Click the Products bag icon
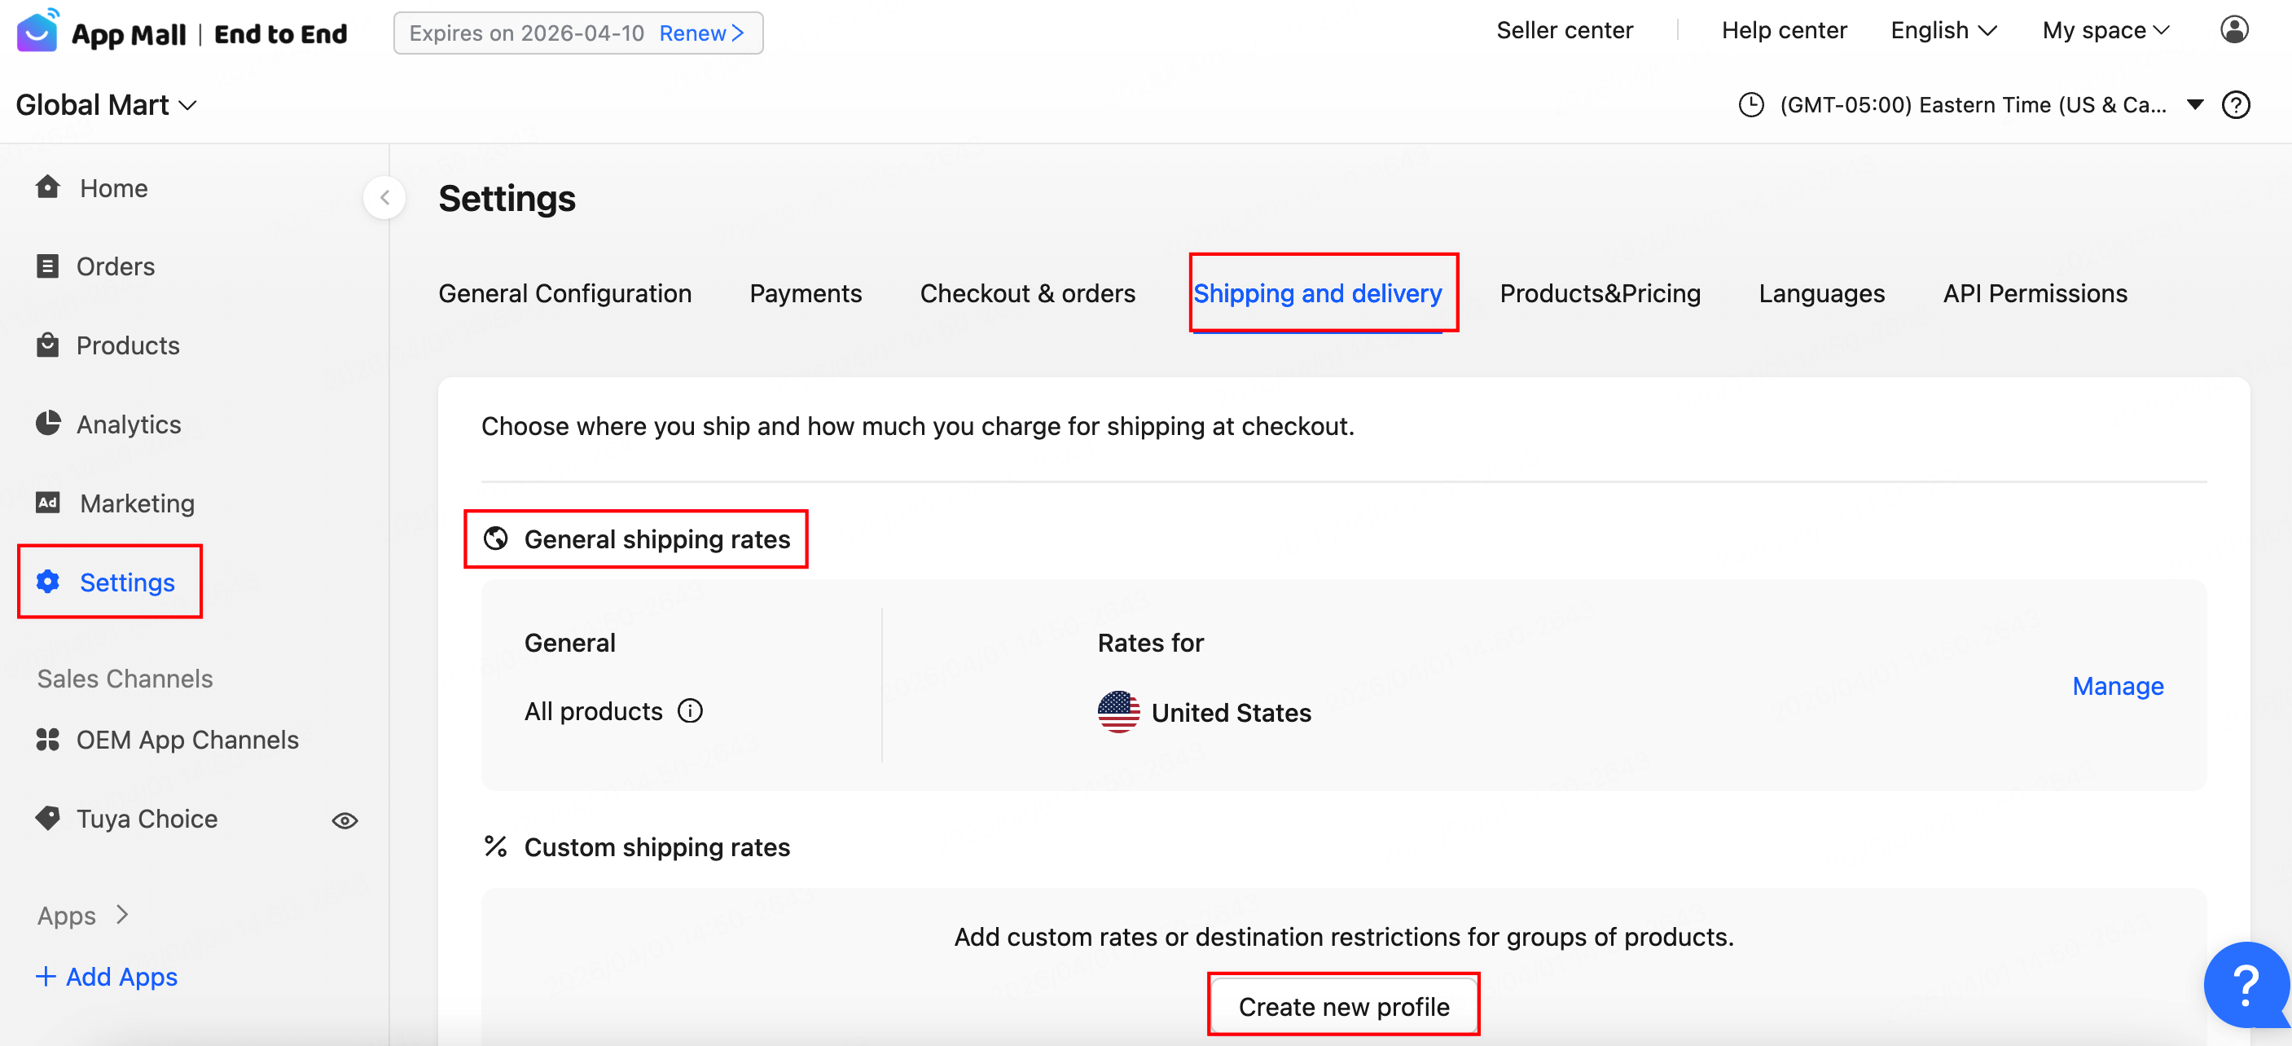 pyautogui.click(x=48, y=345)
